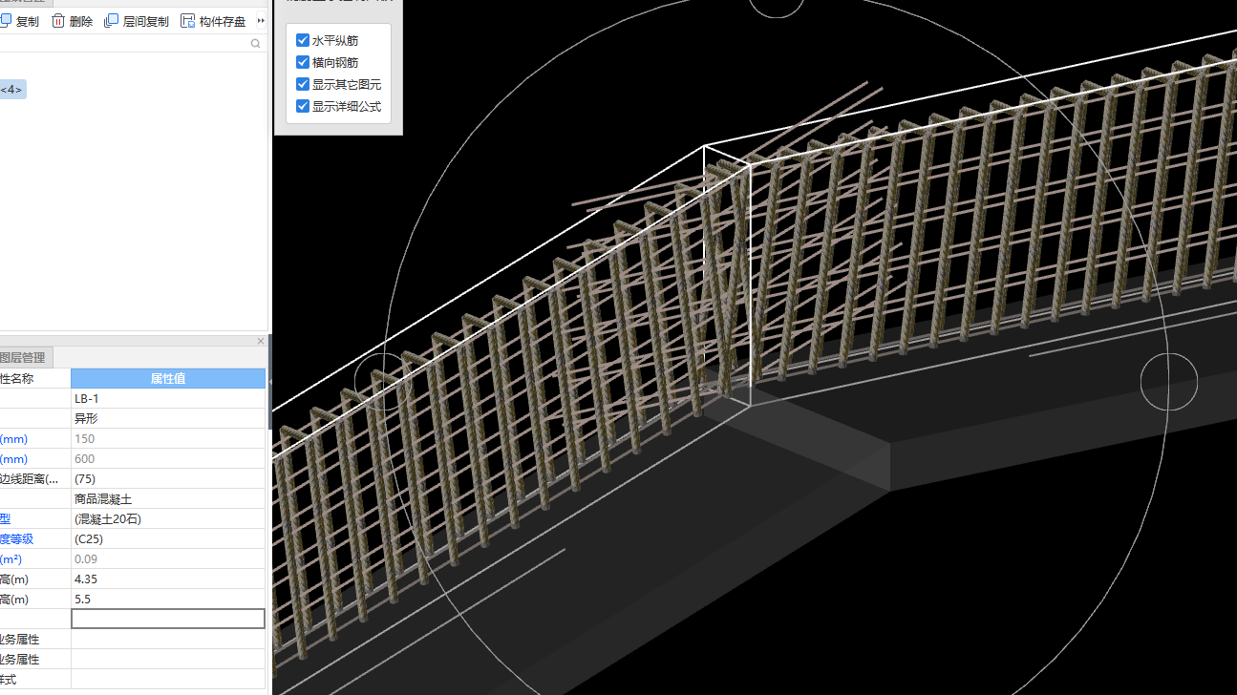This screenshot has height=695, width=1237.
Task: Click the (C25) strength grade value
Action: coord(168,539)
